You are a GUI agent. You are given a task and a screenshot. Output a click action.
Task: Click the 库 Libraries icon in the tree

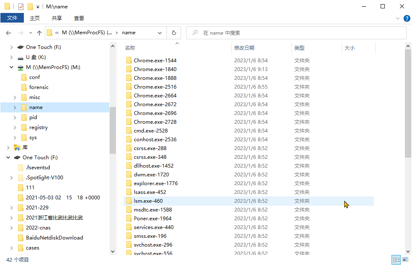(x=17, y=148)
